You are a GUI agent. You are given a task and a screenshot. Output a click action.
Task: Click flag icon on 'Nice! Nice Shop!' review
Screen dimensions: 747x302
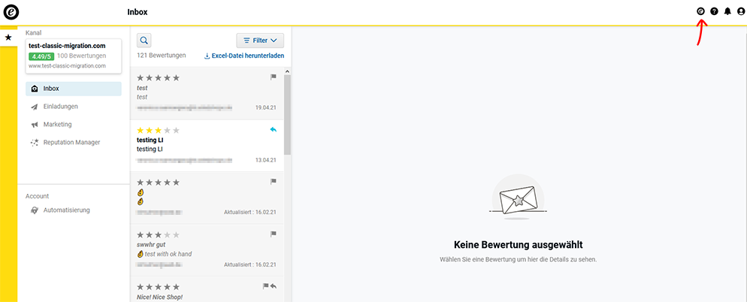(x=266, y=286)
